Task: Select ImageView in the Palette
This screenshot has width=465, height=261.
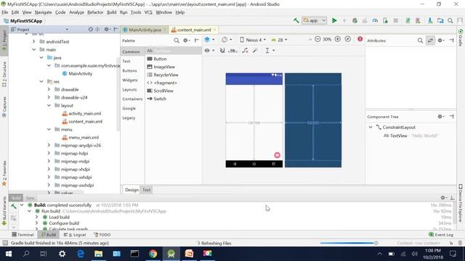Action: tap(161, 67)
